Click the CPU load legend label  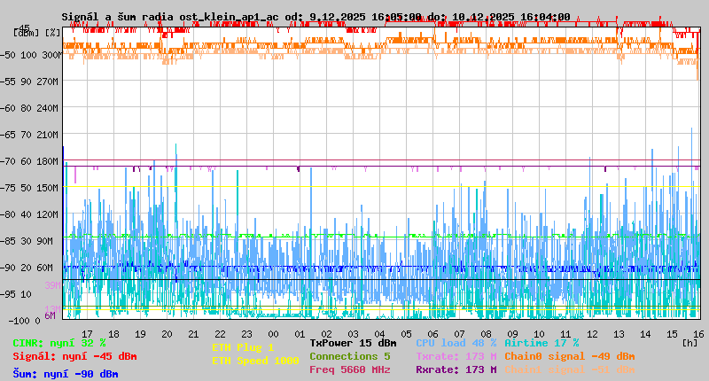click(x=456, y=343)
